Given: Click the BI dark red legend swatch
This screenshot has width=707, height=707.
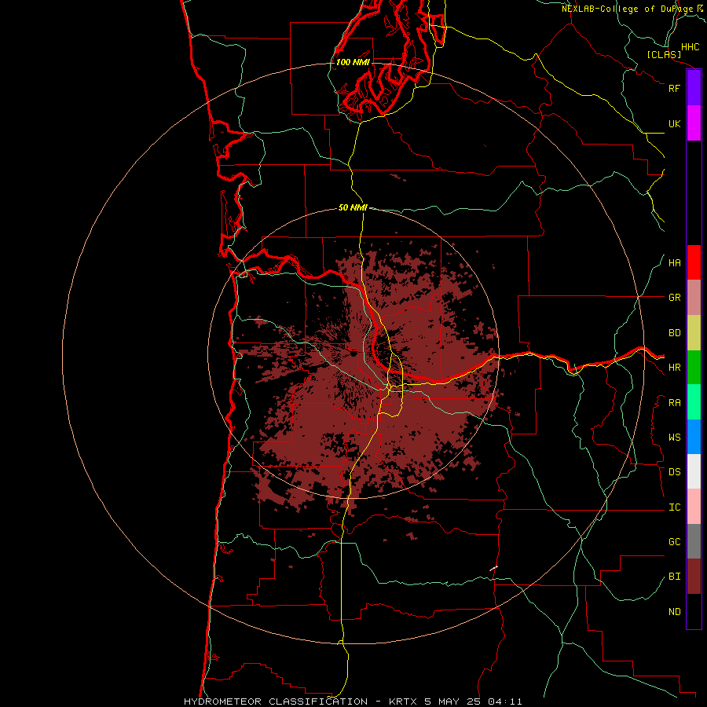Looking at the screenshot, I should click(694, 577).
